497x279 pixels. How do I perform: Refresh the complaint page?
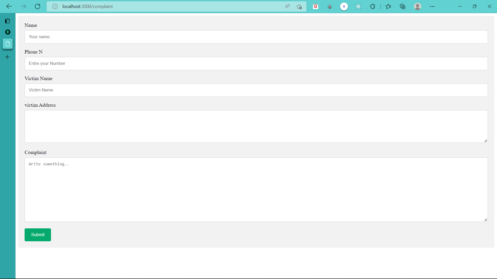[38, 6]
